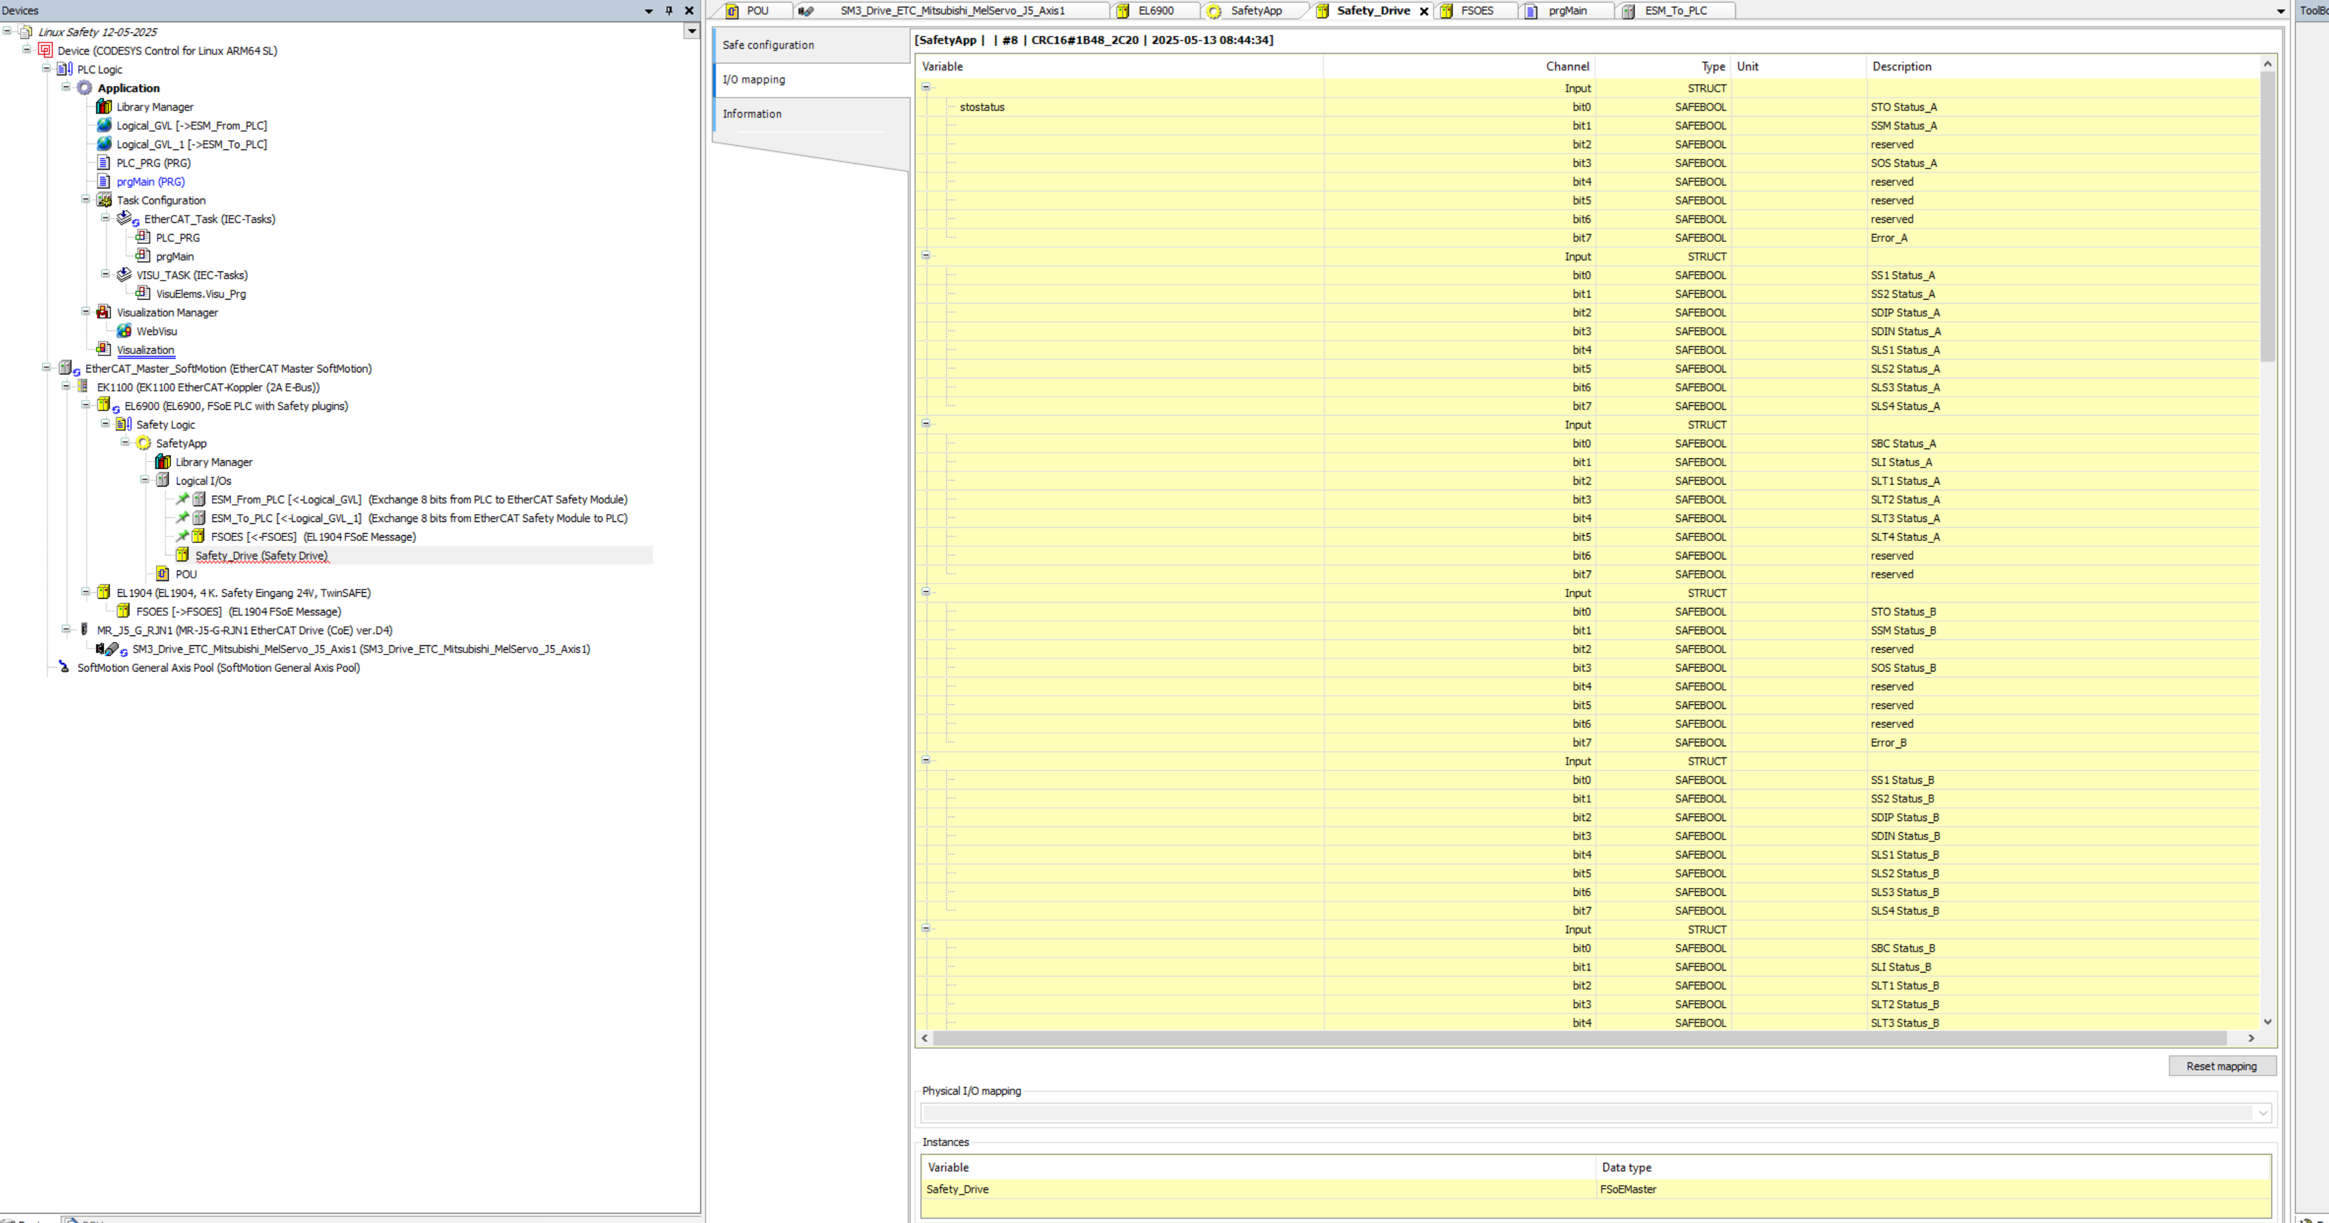Open the Information side tab
Viewport: 2329px width, 1223px height.
coord(752,114)
